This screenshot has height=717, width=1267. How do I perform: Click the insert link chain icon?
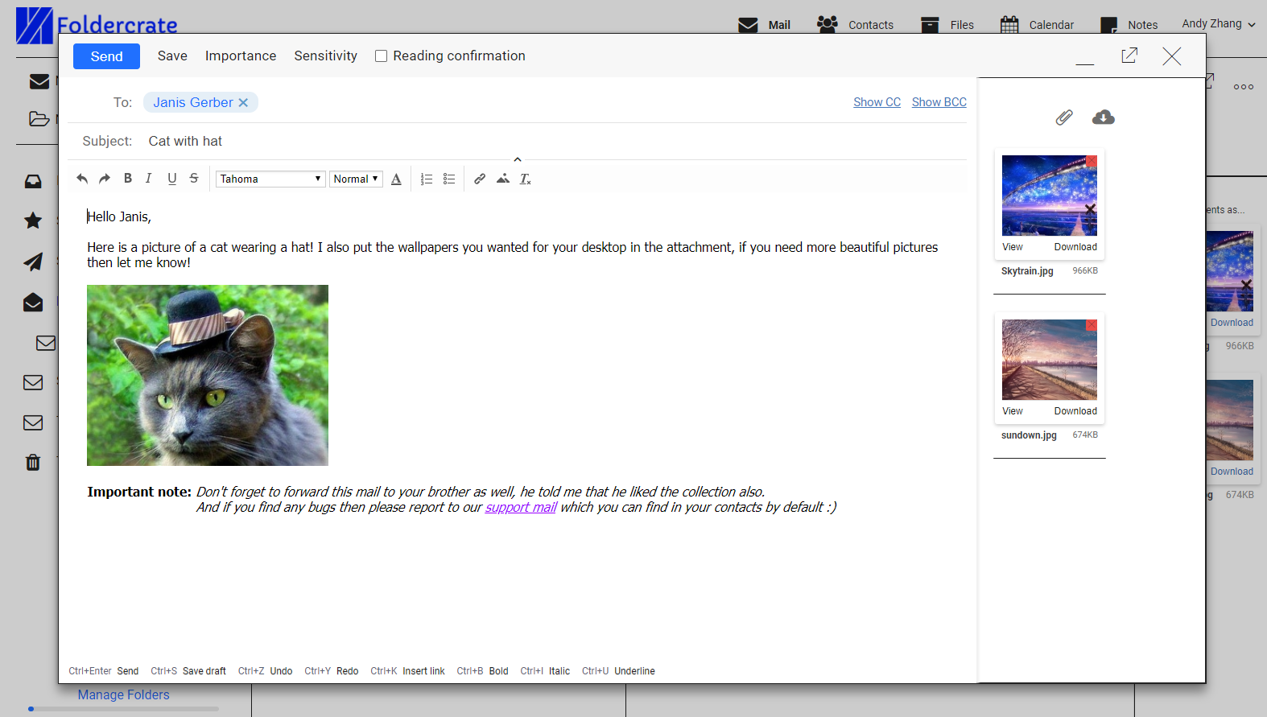pyautogui.click(x=480, y=179)
